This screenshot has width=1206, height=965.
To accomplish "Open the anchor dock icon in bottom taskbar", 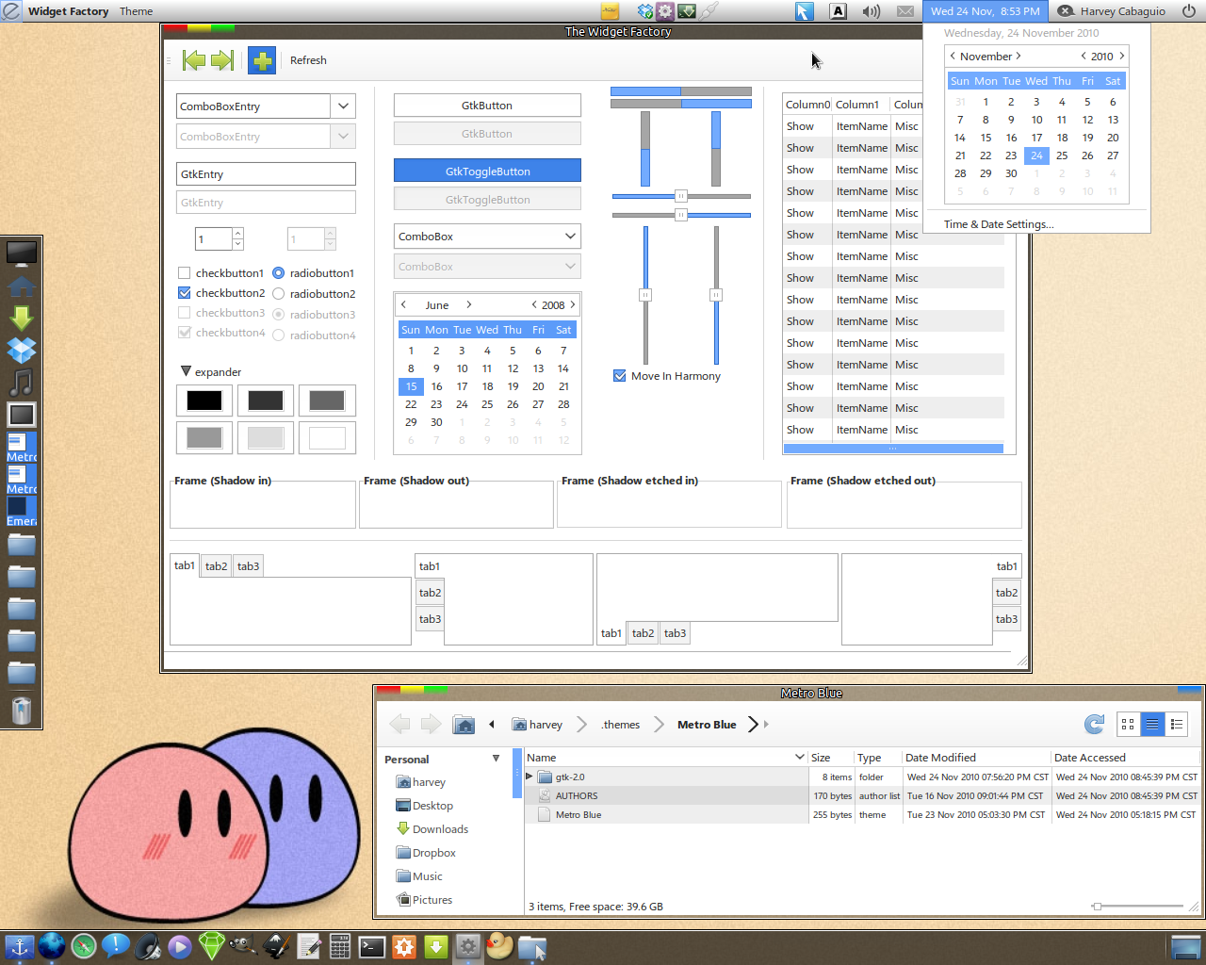I will 20,946.
